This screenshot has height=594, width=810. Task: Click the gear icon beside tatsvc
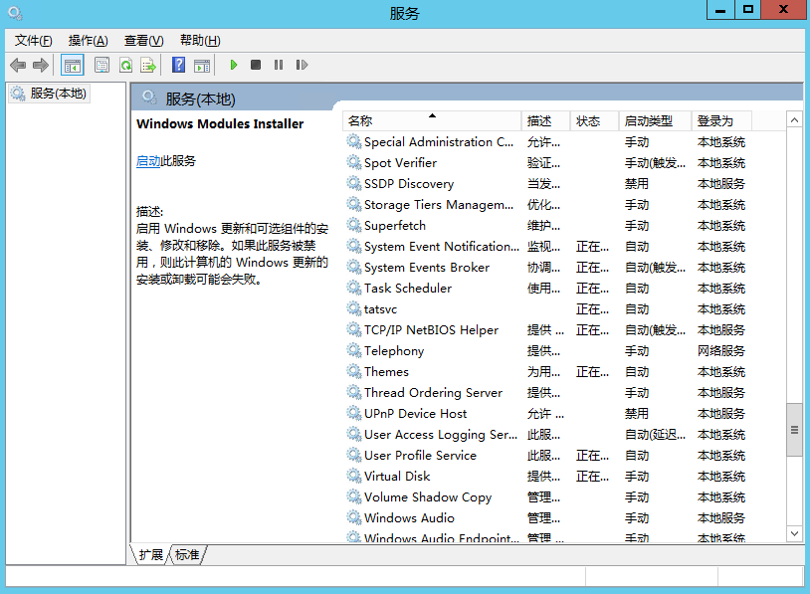tap(354, 308)
